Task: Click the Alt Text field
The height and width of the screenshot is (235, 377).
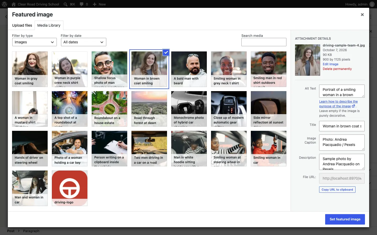Action: click(342, 91)
